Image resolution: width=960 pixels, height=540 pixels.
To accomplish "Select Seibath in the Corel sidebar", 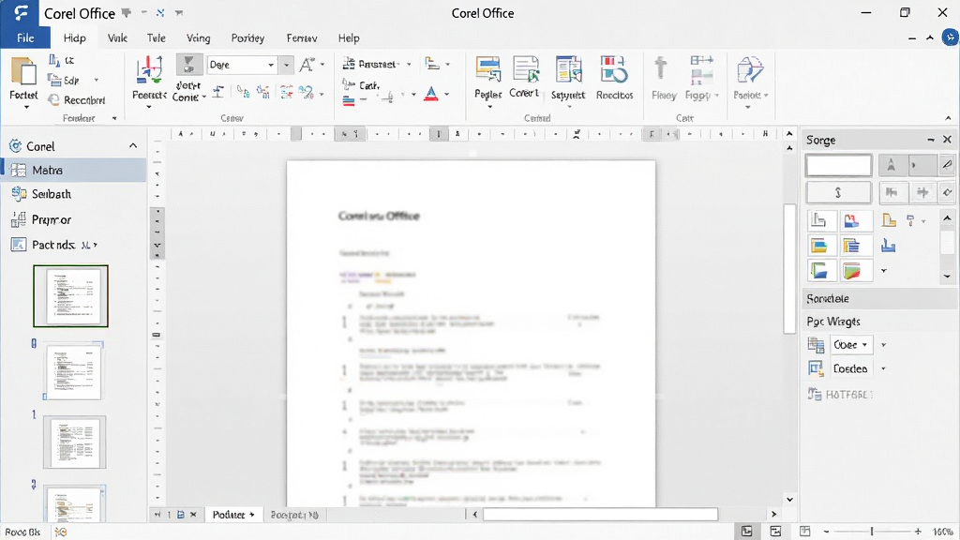I will (74, 194).
